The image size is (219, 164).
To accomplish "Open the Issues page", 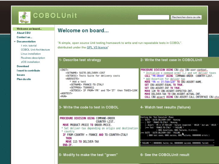I will click(21, 75).
